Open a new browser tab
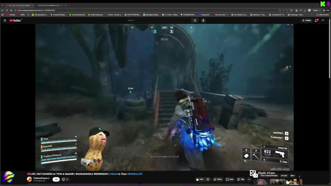Viewport: 331px width, 186px height. click(66, 5)
